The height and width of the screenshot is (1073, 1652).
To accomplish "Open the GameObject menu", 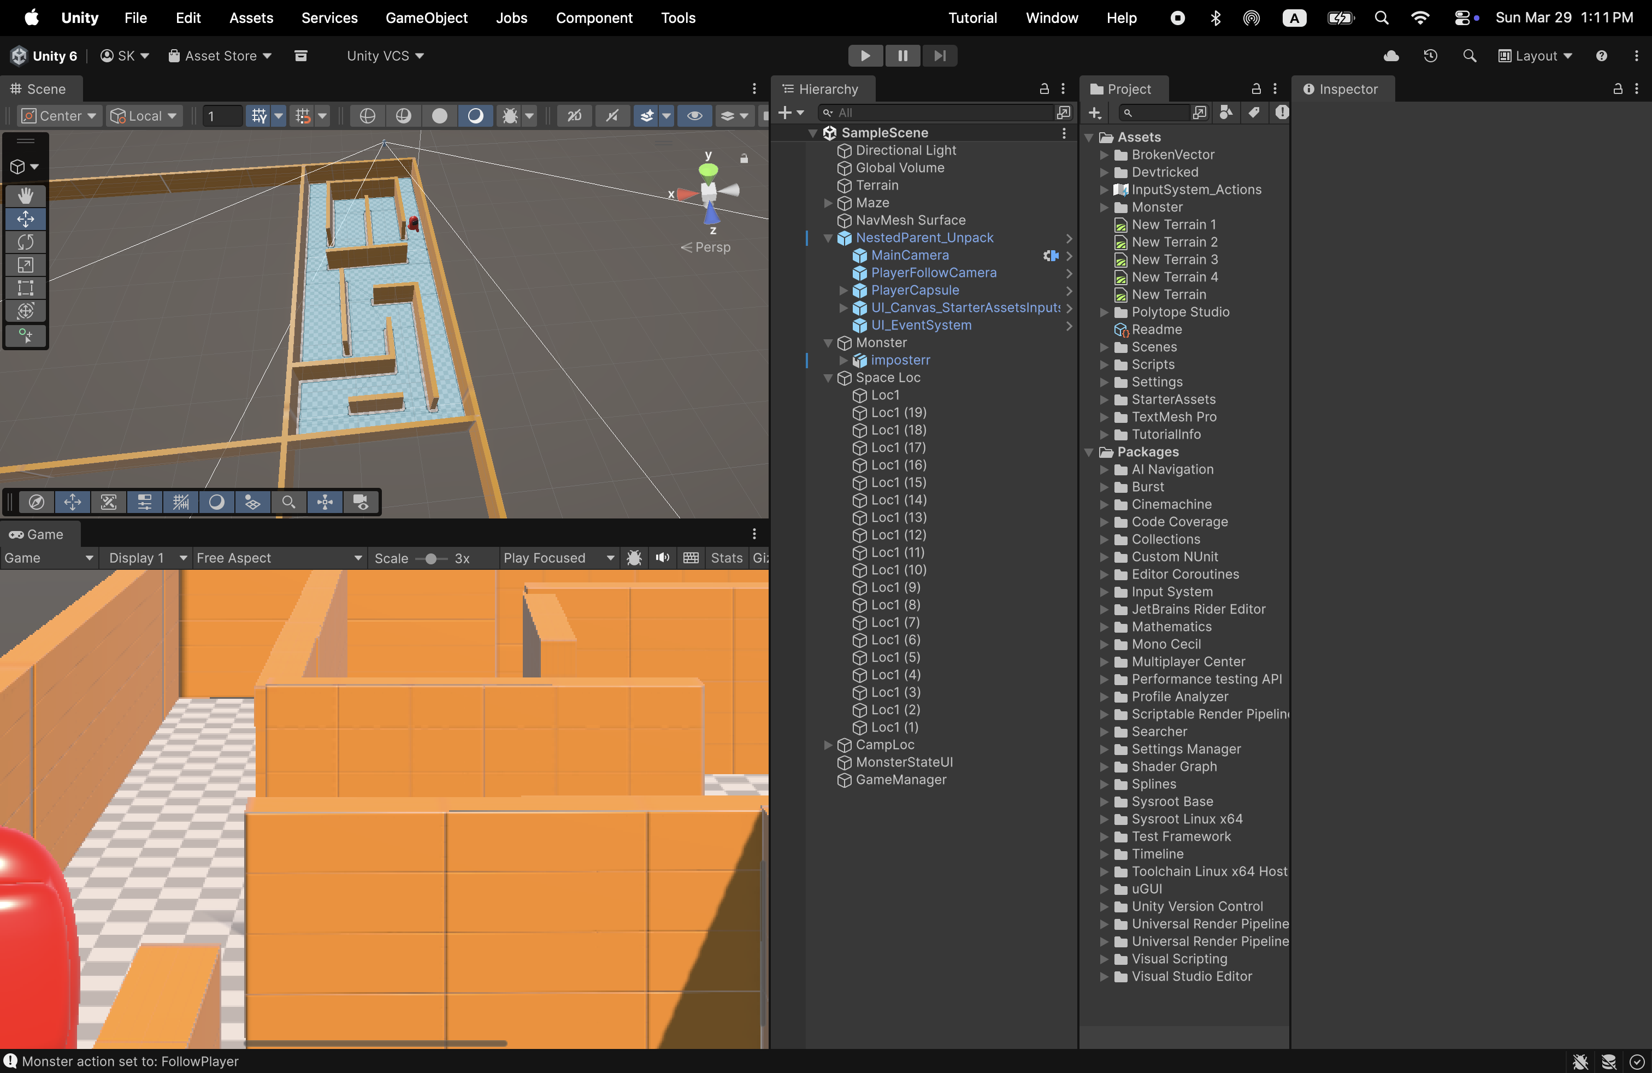I will 426,18.
